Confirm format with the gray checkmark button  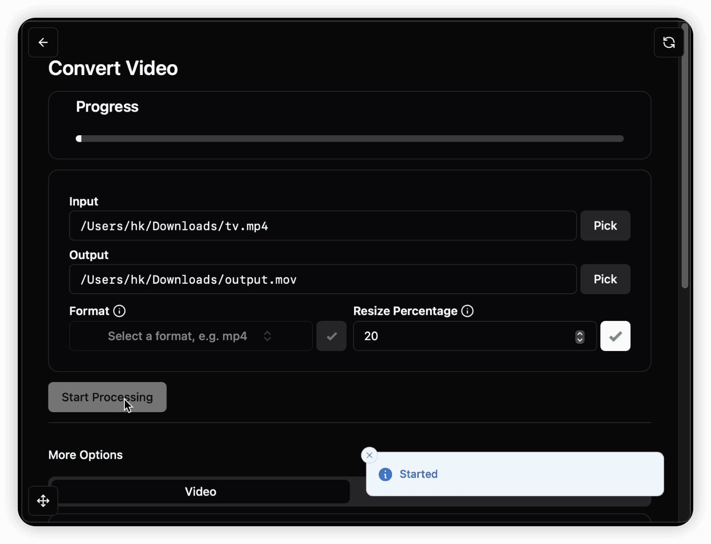click(x=331, y=336)
